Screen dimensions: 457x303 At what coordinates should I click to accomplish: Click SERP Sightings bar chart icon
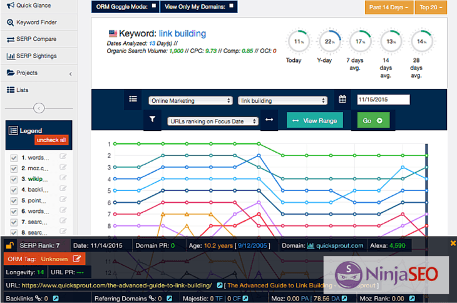[x=11, y=56]
